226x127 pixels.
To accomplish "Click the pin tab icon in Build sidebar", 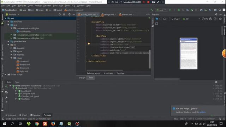I will pos(6,97).
